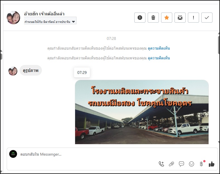Focus the ตอบกลับใน Messenger reply field
Viewport: 220px width, 174px height.
click(x=112, y=154)
